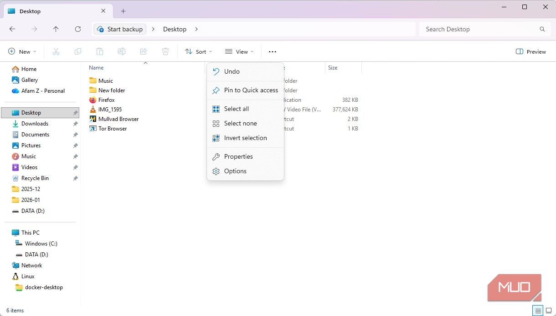
Task: Expand the chevron after Desktop in address bar
Action: click(x=196, y=29)
